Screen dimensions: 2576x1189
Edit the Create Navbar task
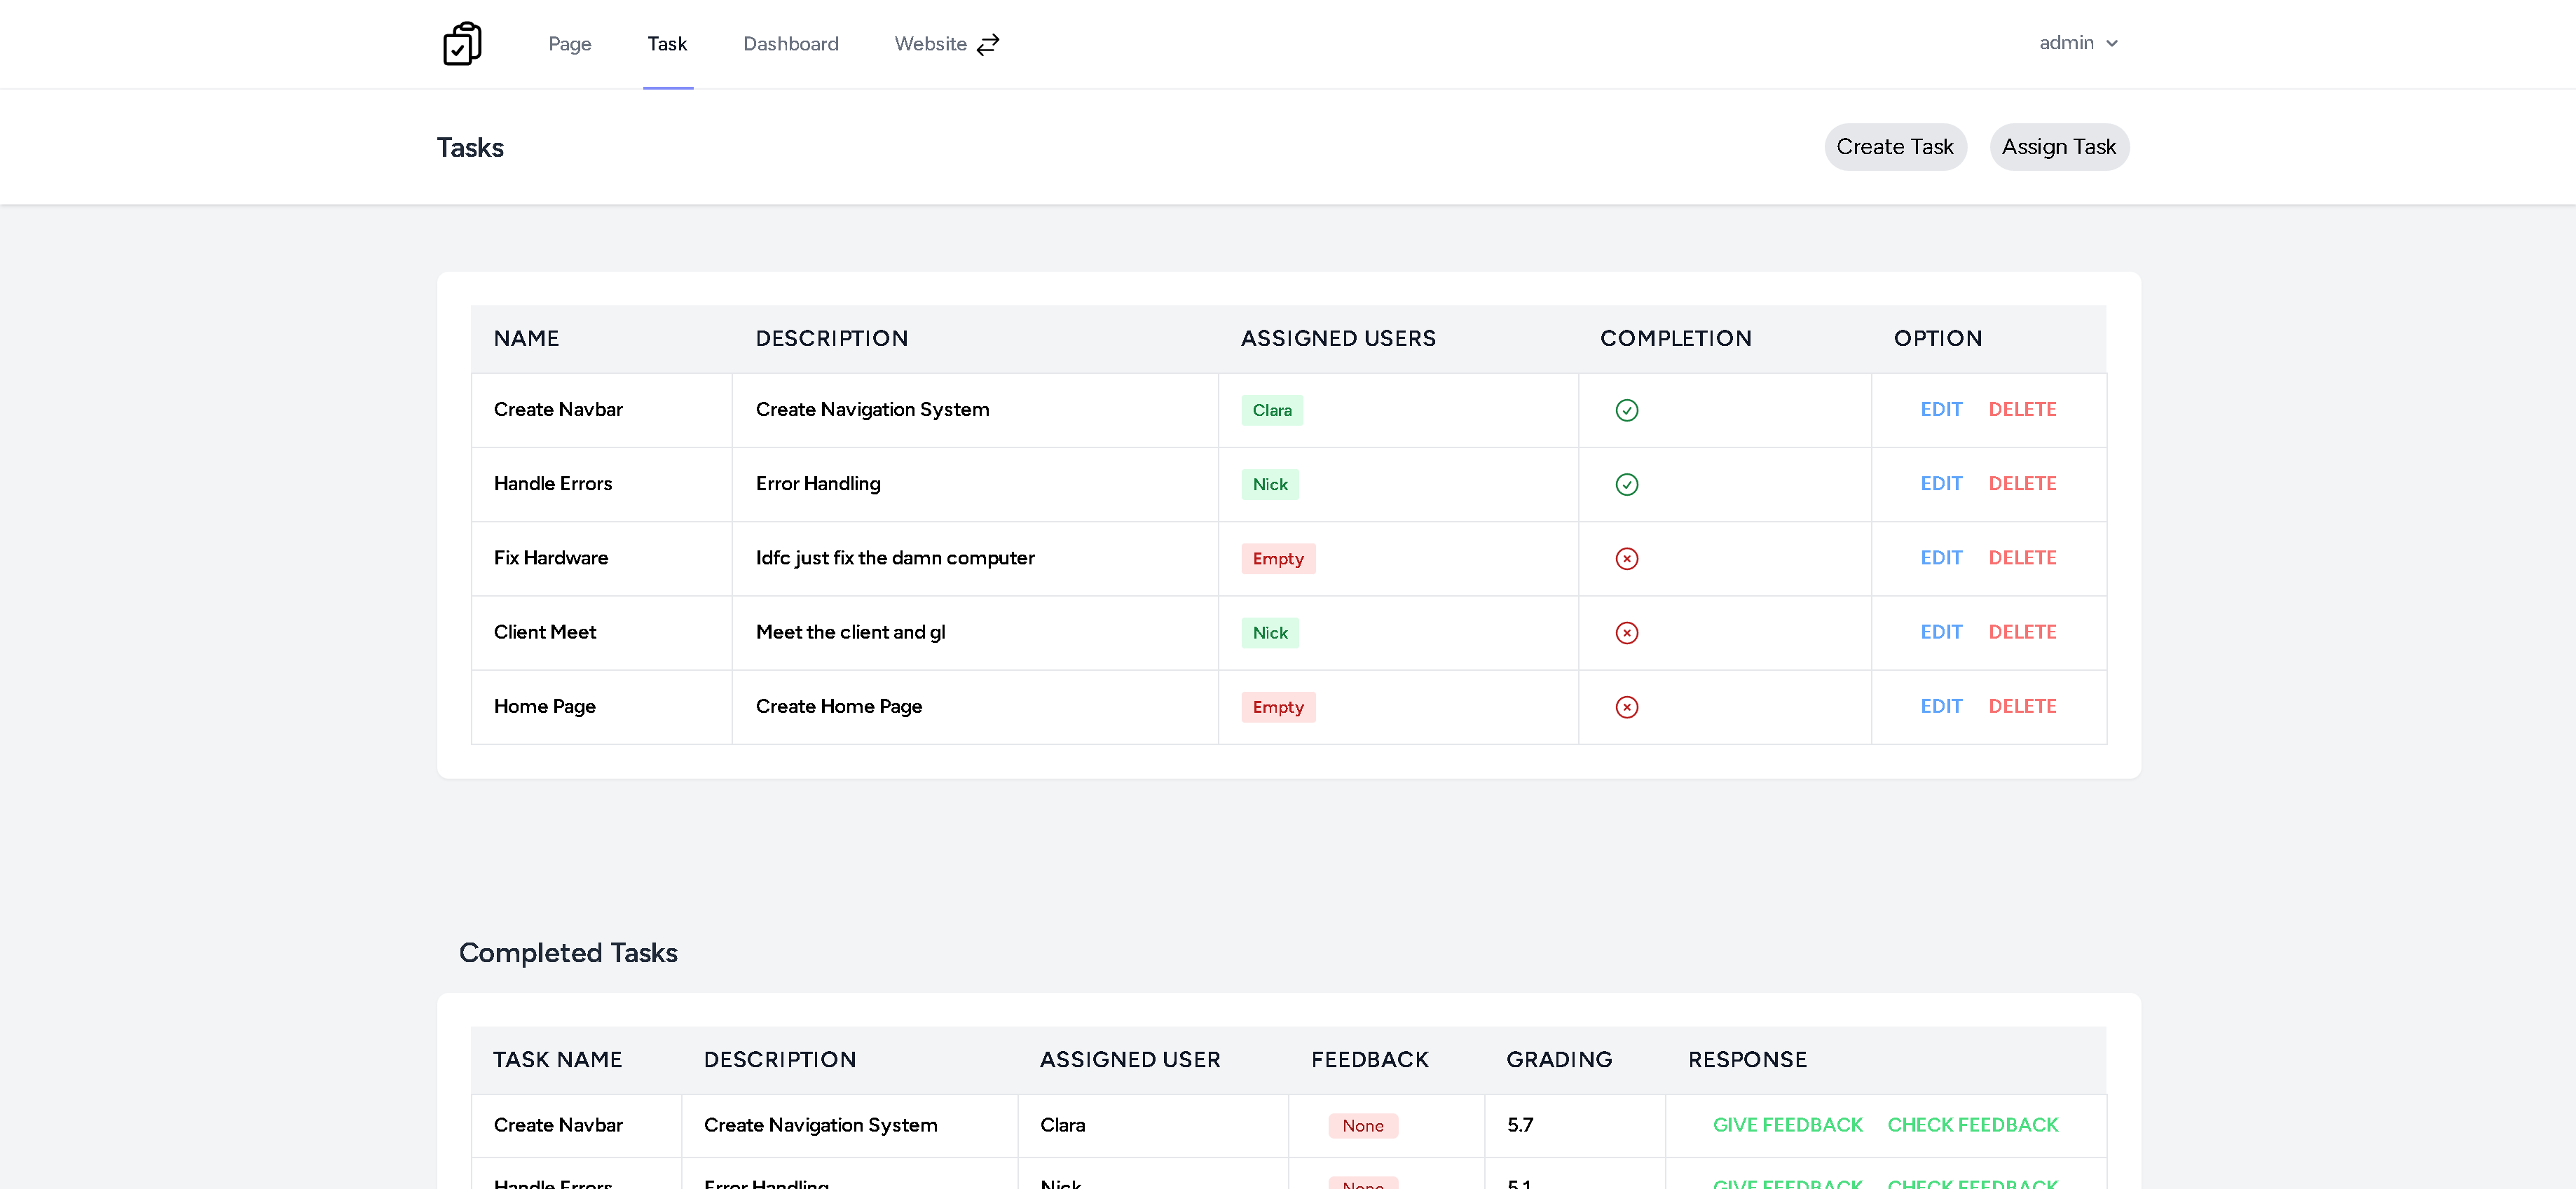pos(1941,410)
